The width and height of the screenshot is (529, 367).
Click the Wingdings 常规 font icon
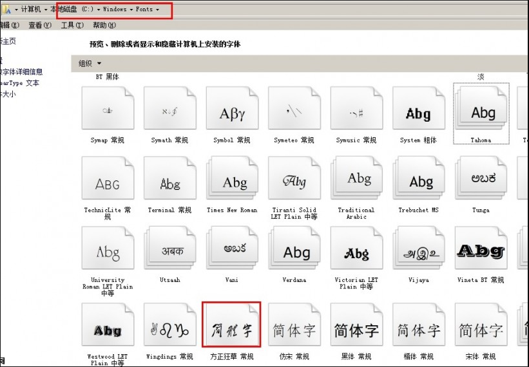tap(169, 325)
